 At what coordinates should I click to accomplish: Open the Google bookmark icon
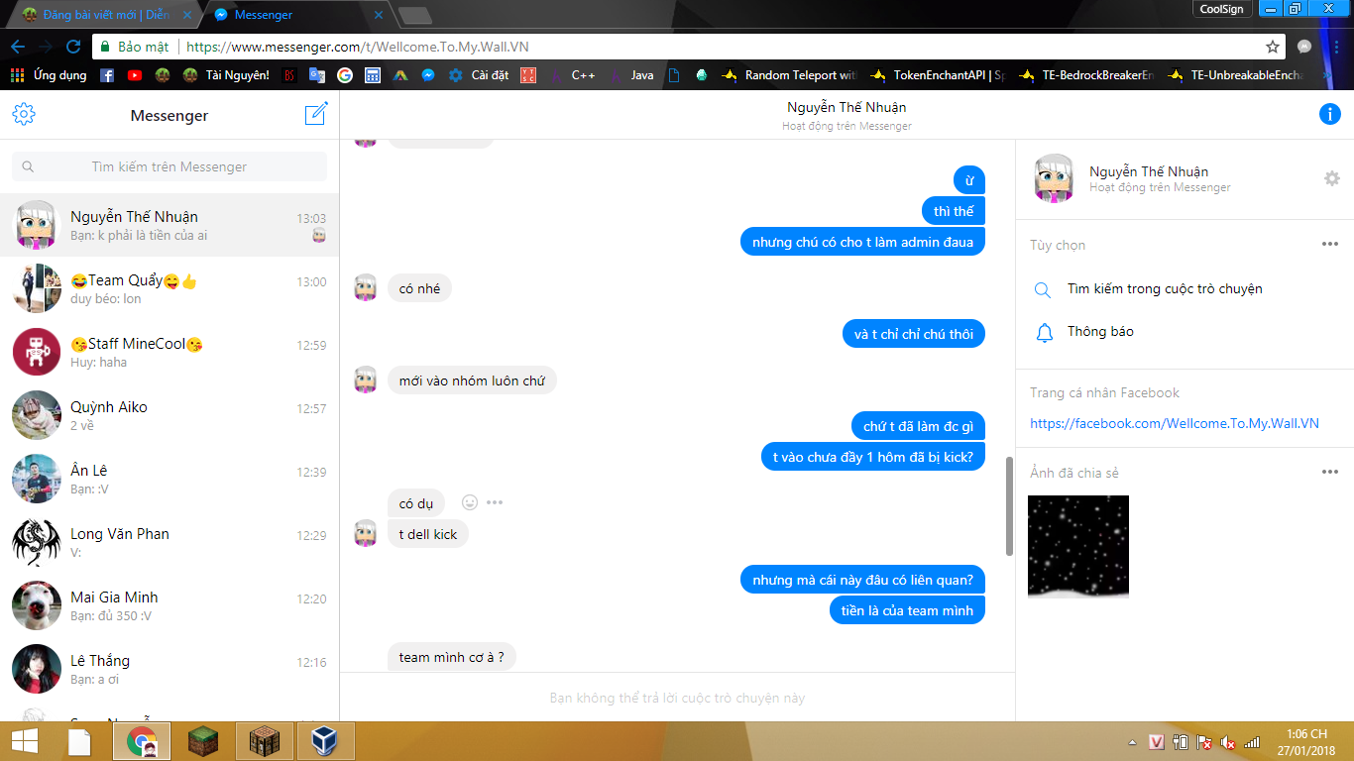pos(345,75)
